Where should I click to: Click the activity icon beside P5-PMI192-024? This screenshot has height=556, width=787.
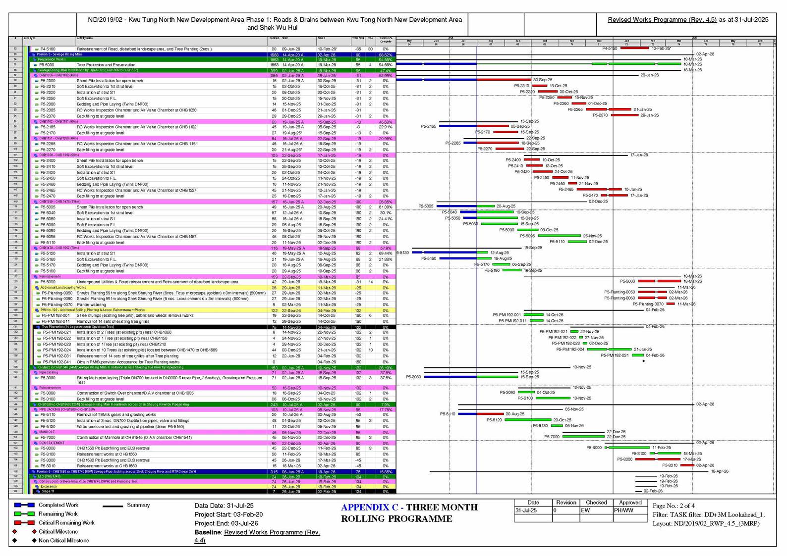39,350
